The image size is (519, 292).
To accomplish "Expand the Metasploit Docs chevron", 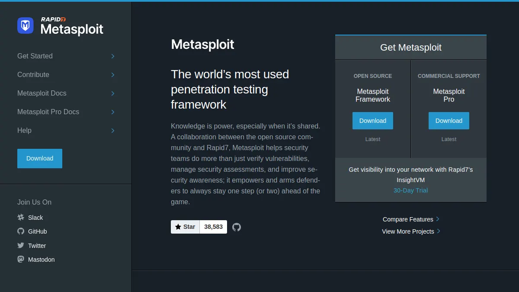I will [x=113, y=93].
